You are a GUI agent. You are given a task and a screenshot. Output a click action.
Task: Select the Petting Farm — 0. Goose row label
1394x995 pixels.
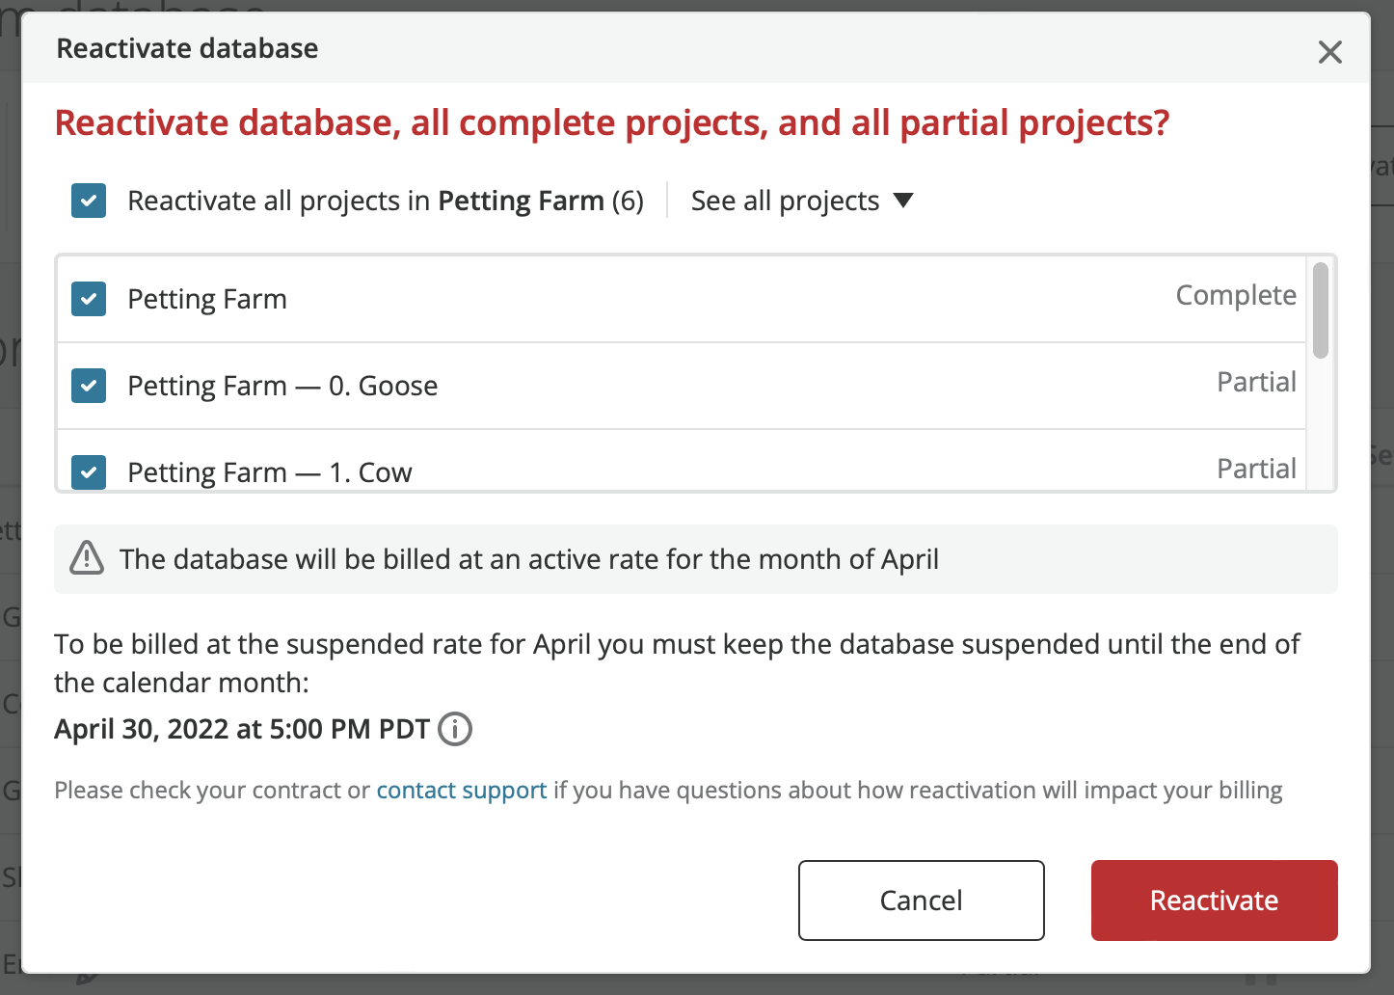pos(282,386)
